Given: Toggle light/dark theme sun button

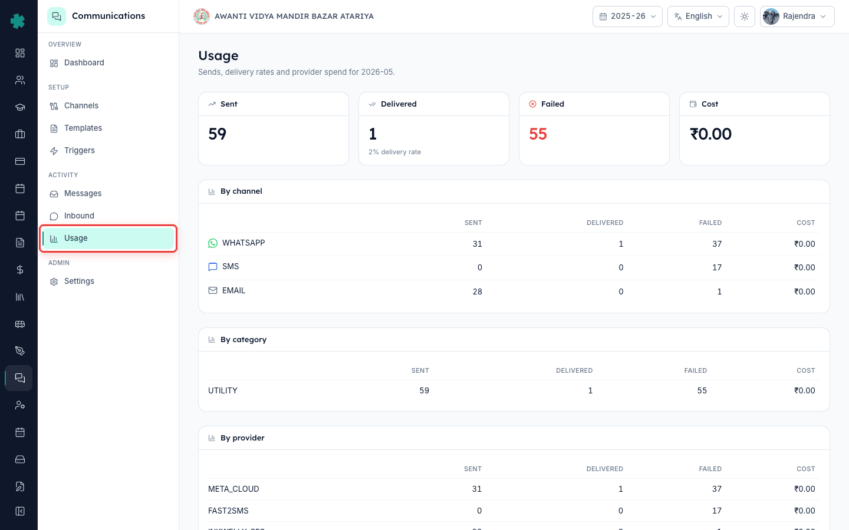Looking at the screenshot, I should tap(745, 16).
